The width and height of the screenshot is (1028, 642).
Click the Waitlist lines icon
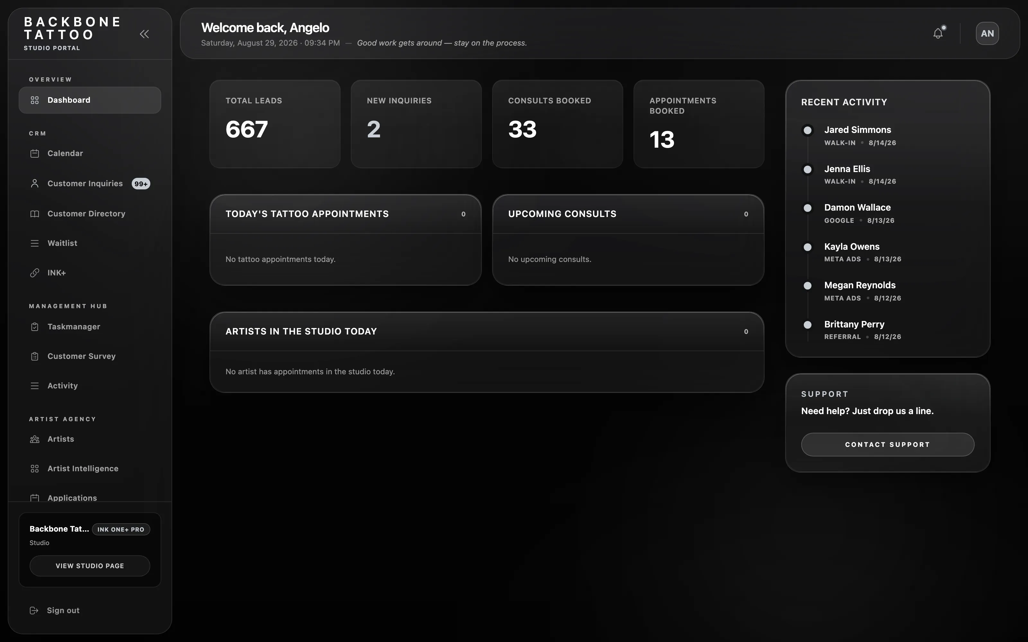tap(35, 243)
